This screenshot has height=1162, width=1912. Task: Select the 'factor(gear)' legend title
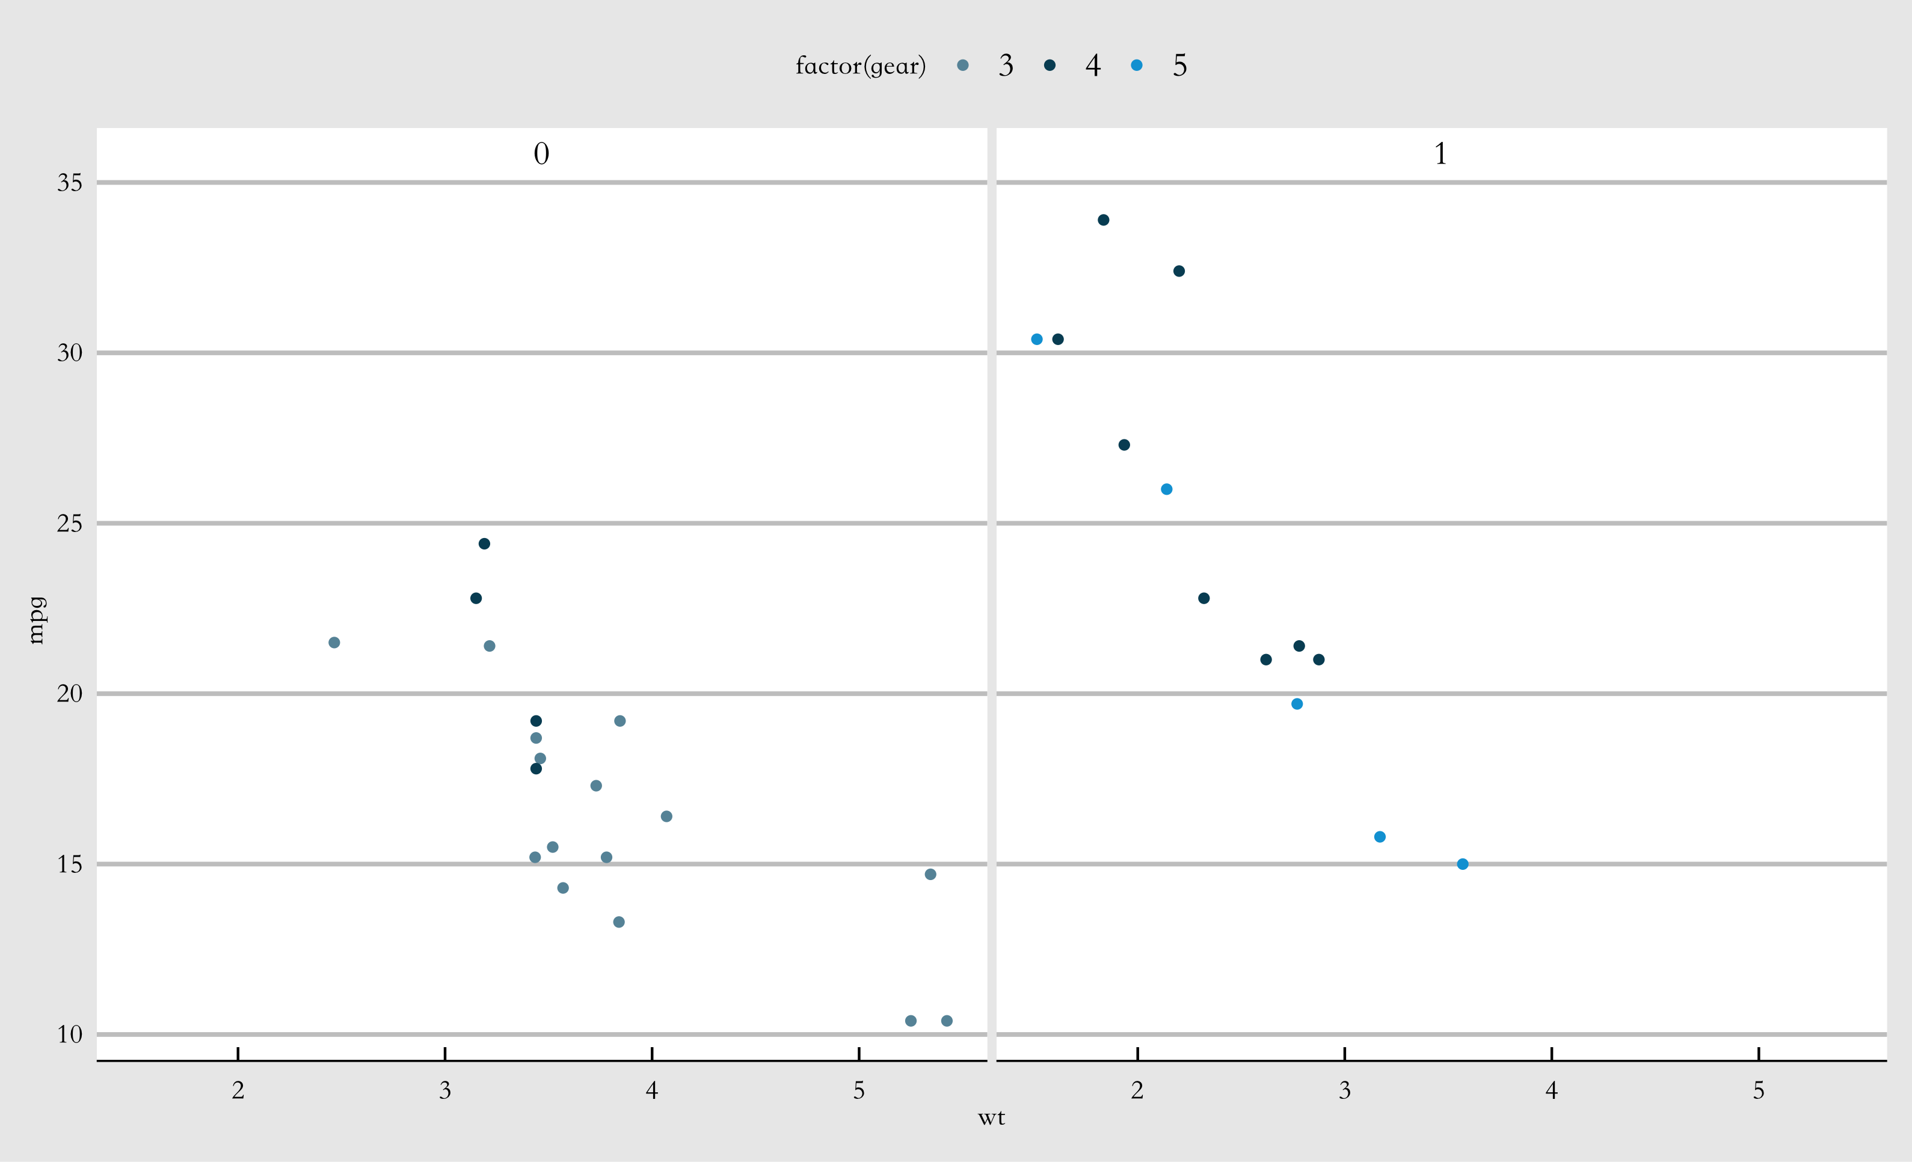tap(861, 66)
